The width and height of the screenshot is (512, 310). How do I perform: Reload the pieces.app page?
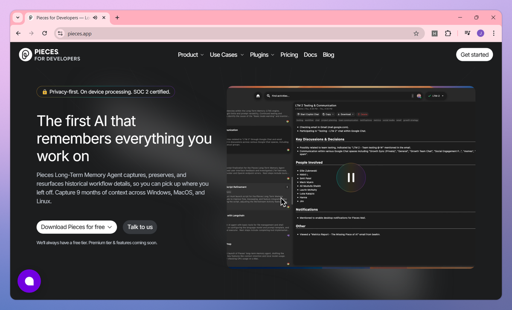pyautogui.click(x=44, y=33)
